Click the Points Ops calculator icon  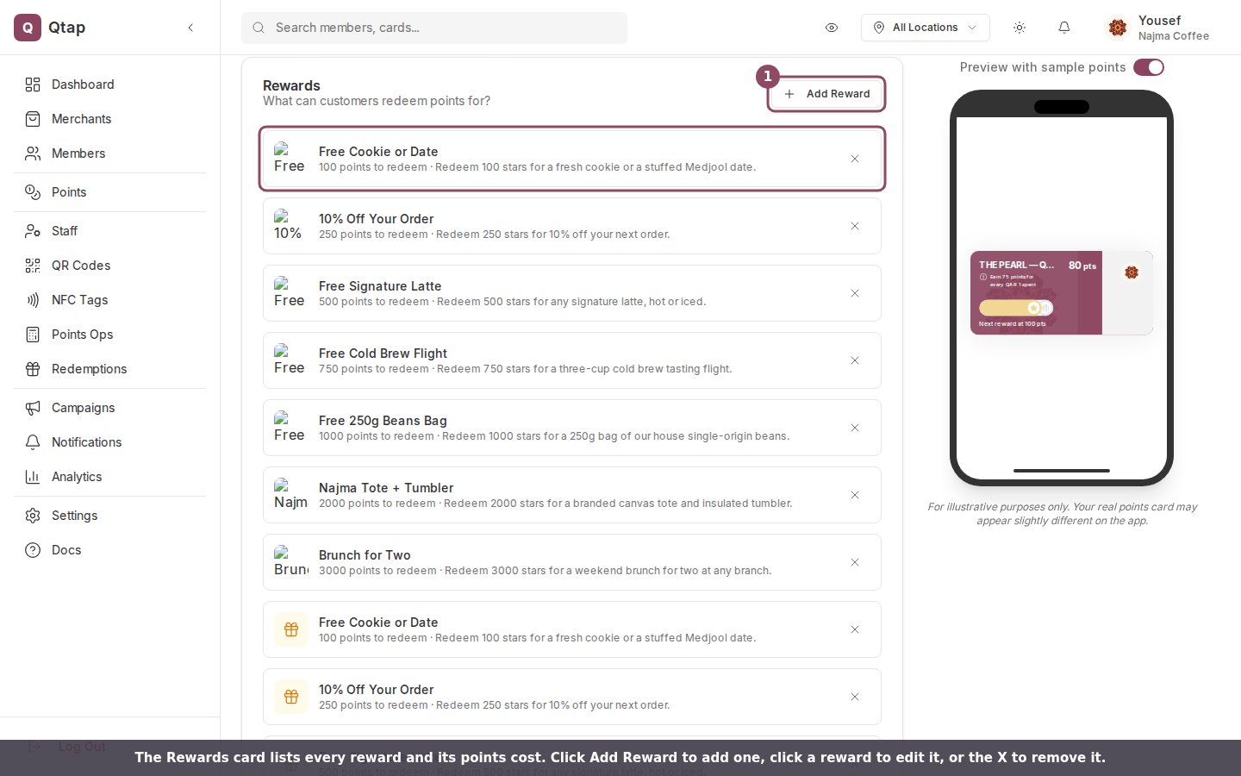click(33, 335)
